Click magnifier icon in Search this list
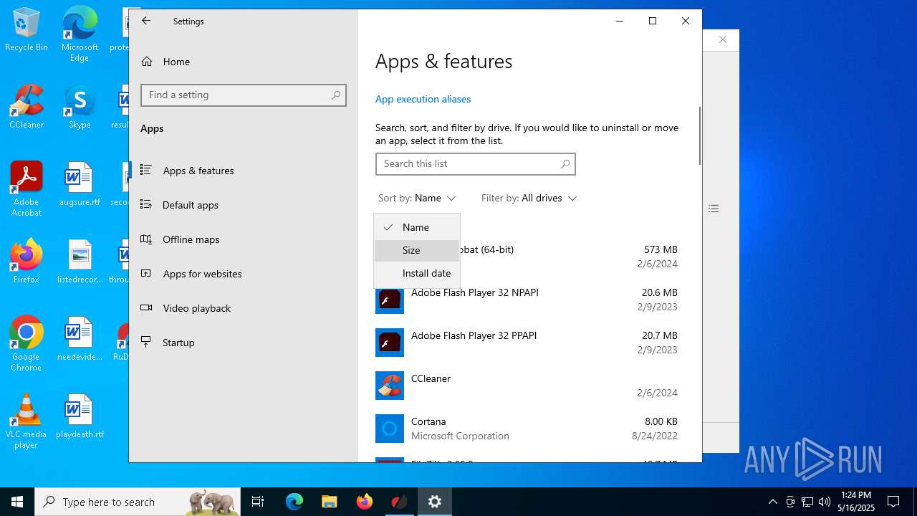Viewport: 917px width, 516px height. (x=565, y=164)
